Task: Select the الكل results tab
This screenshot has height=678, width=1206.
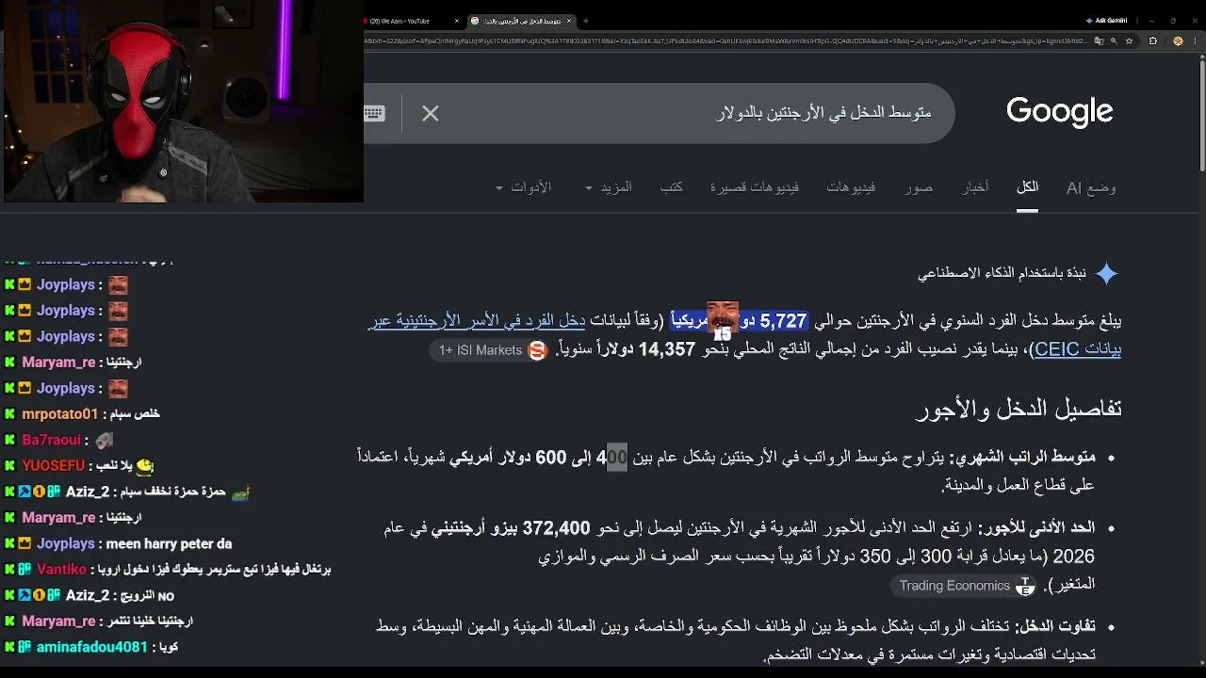Action: coord(1027,187)
